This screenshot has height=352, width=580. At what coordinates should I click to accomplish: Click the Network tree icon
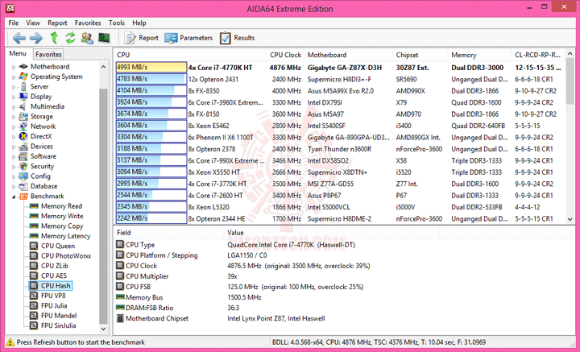point(23,126)
